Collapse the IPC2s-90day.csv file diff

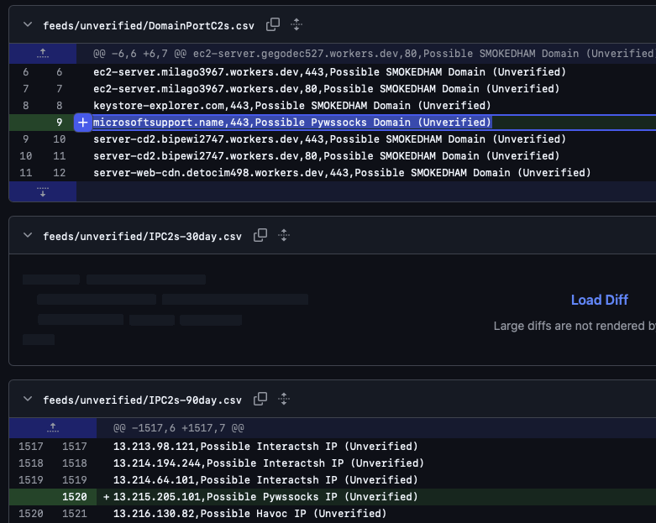tap(28, 400)
